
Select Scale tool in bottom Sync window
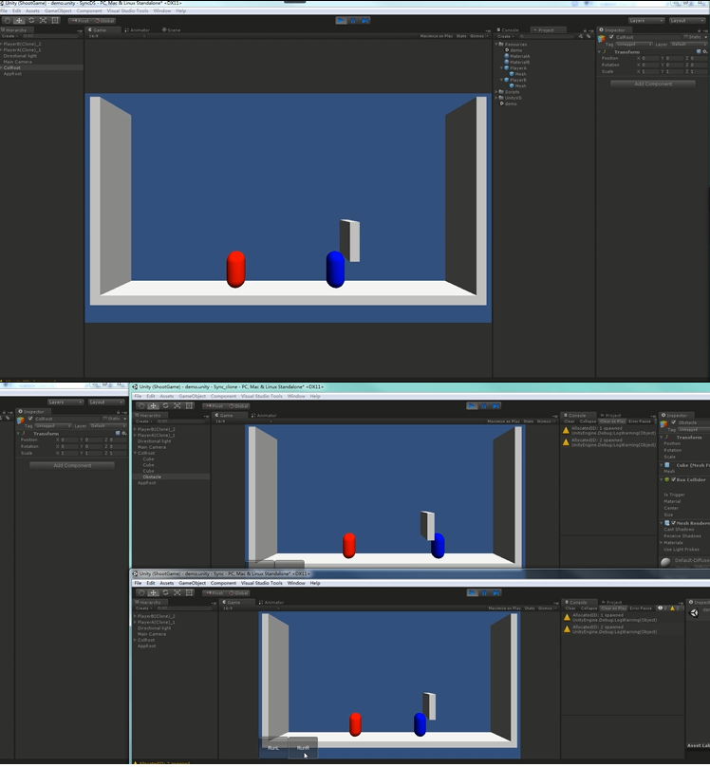click(x=177, y=593)
